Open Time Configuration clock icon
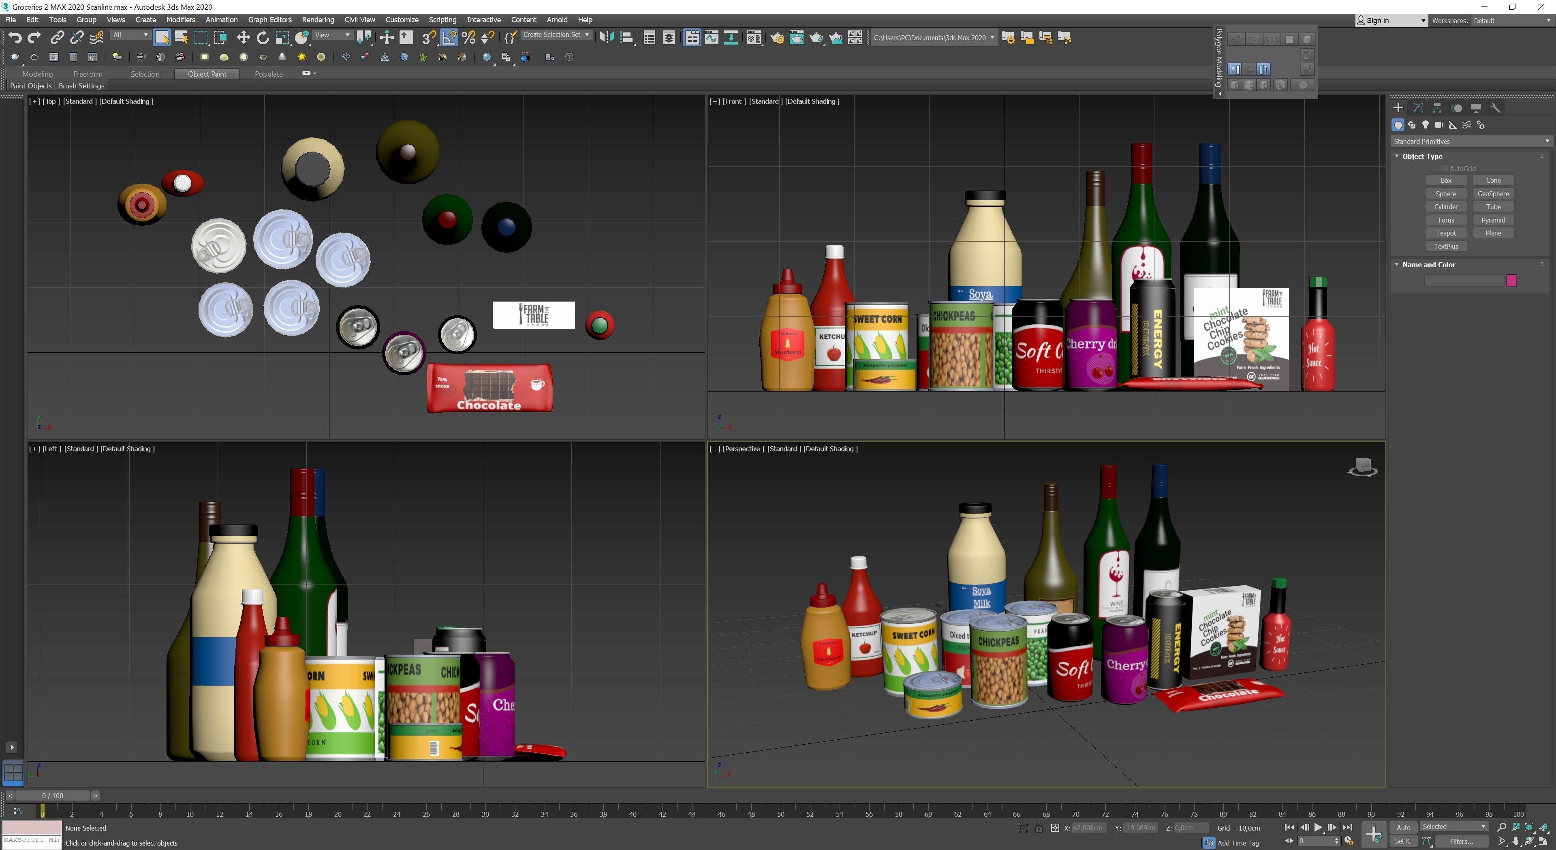Image resolution: width=1556 pixels, height=850 pixels. [x=1348, y=841]
